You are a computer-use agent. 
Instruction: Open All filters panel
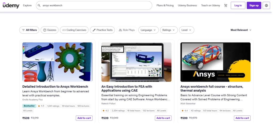coord(29,30)
